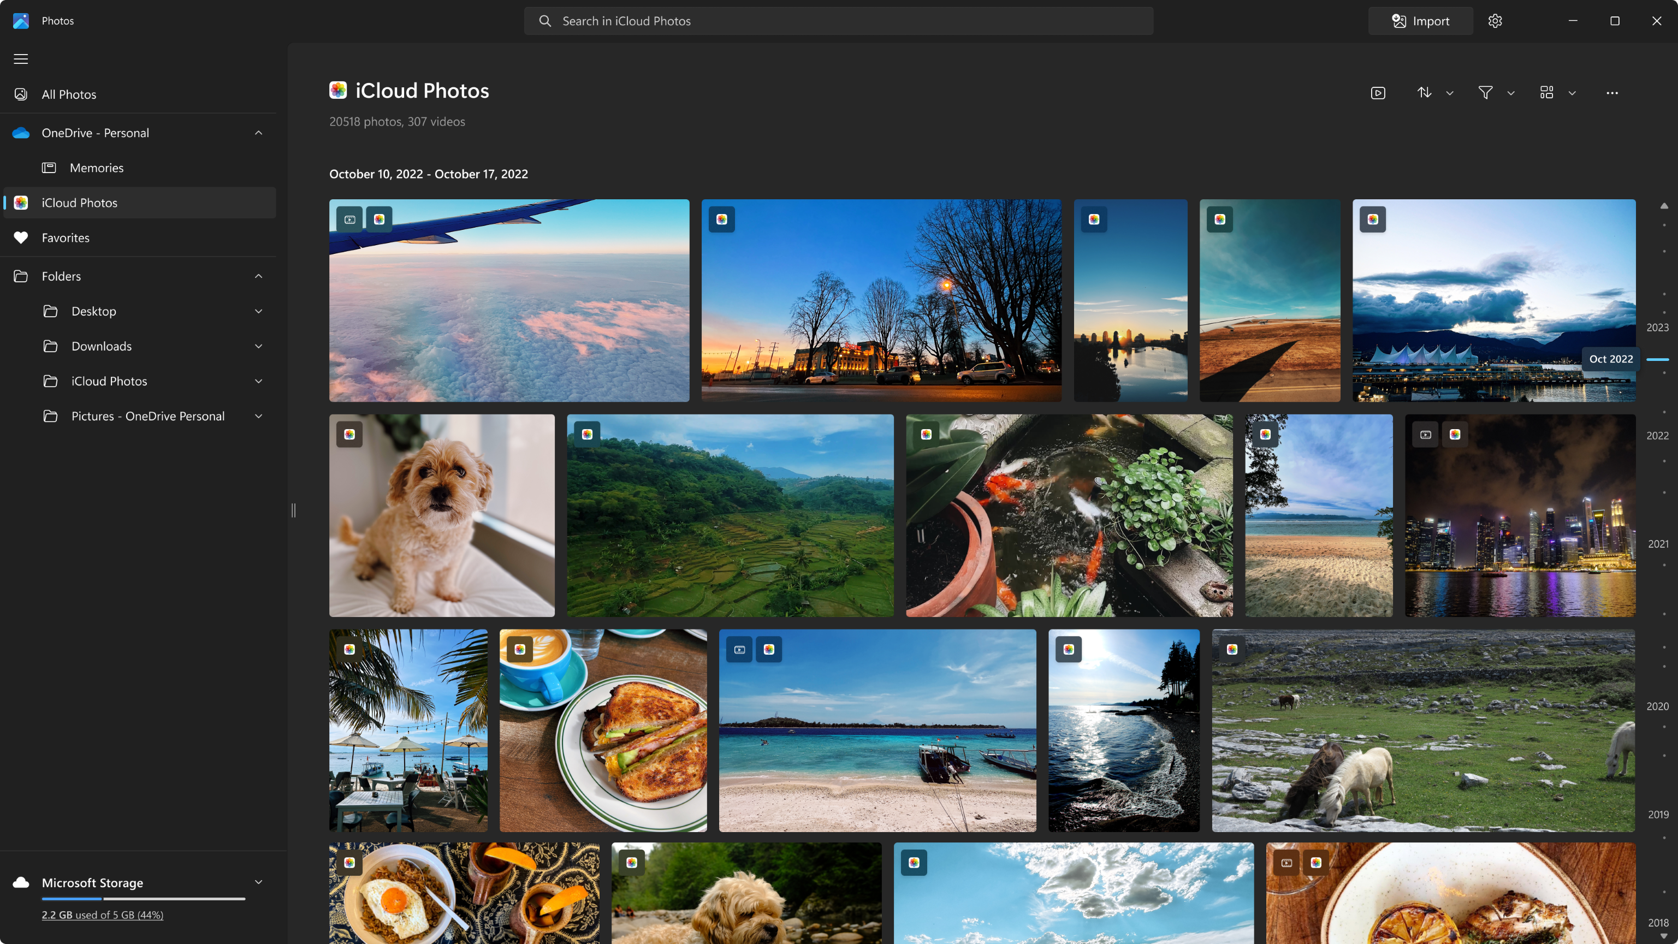Image resolution: width=1678 pixels, height=944 pixels.
Task: Click the slideshow/presentation icon
Action: pyautogui.click(x=1378, y=92)
